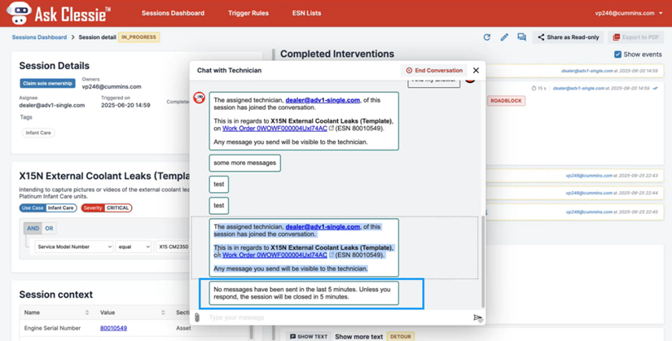Open Work Order link in highlighted message
672x341 pixels.
(x=275, y=255)
